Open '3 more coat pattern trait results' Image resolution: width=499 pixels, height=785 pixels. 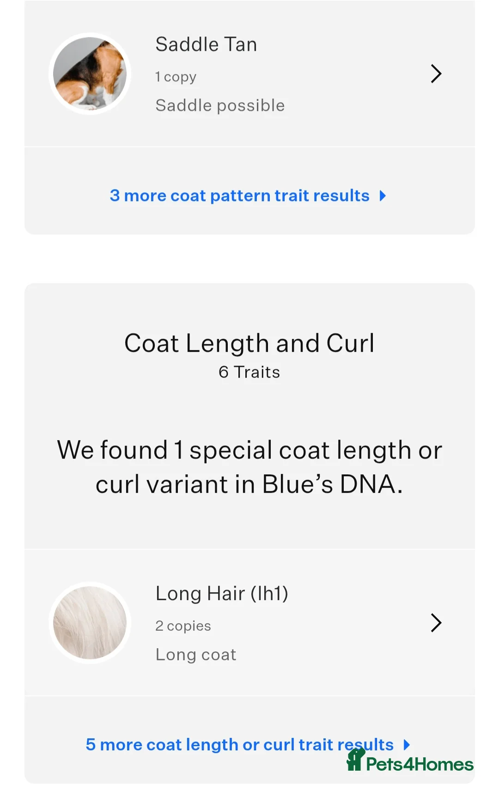pos(239,196)
